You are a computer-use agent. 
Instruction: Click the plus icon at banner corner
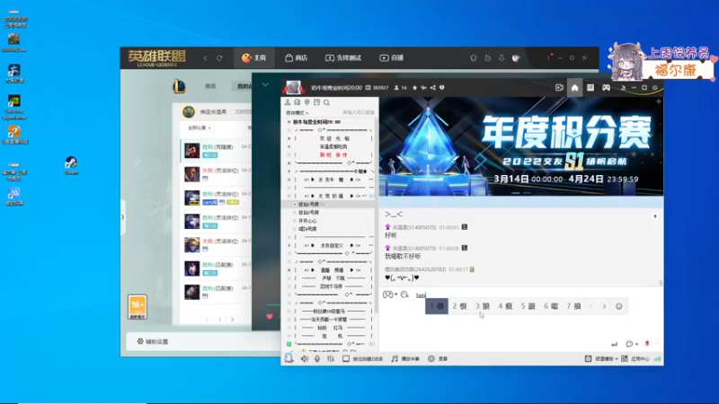pyautogui.click(x=659, y=101)
